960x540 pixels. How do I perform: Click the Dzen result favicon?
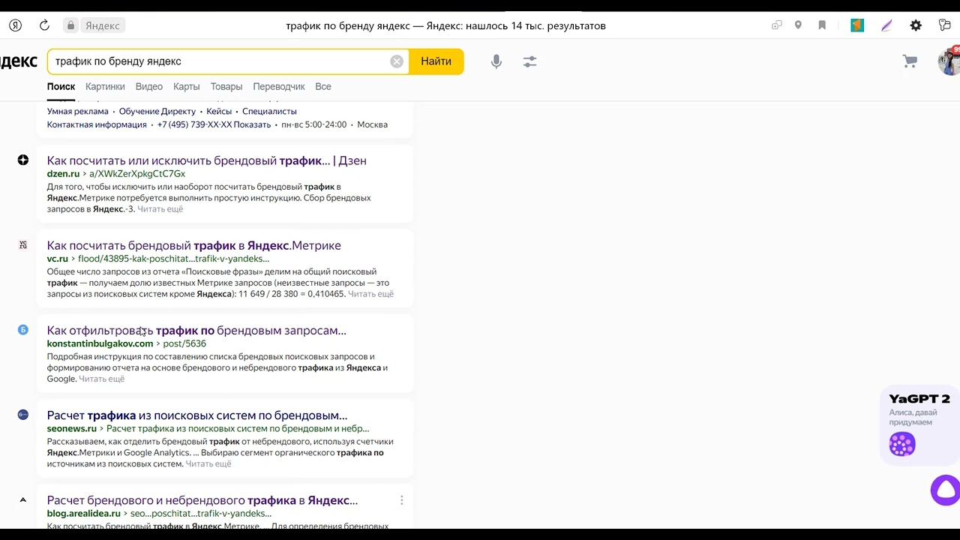coord(23,160)
